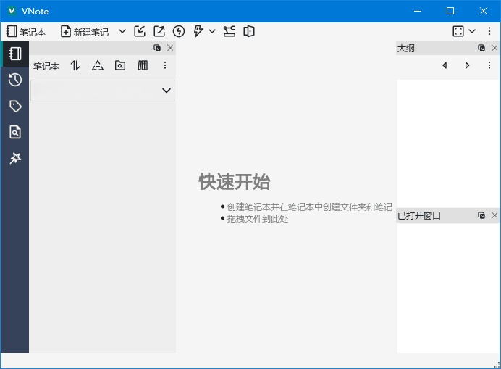This screenshot has width=501, height=369.
Task: Click the export icon in toolbar
Action: pos(159,31)
